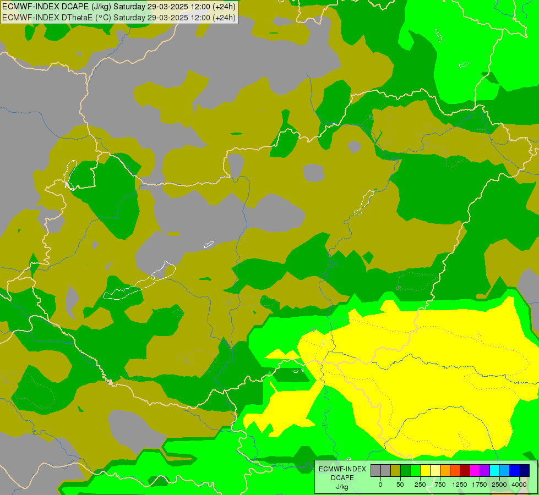Click the legend label '750'
Image resolution: width=539 pixels, height=495 pixels.
click(440, 485)
